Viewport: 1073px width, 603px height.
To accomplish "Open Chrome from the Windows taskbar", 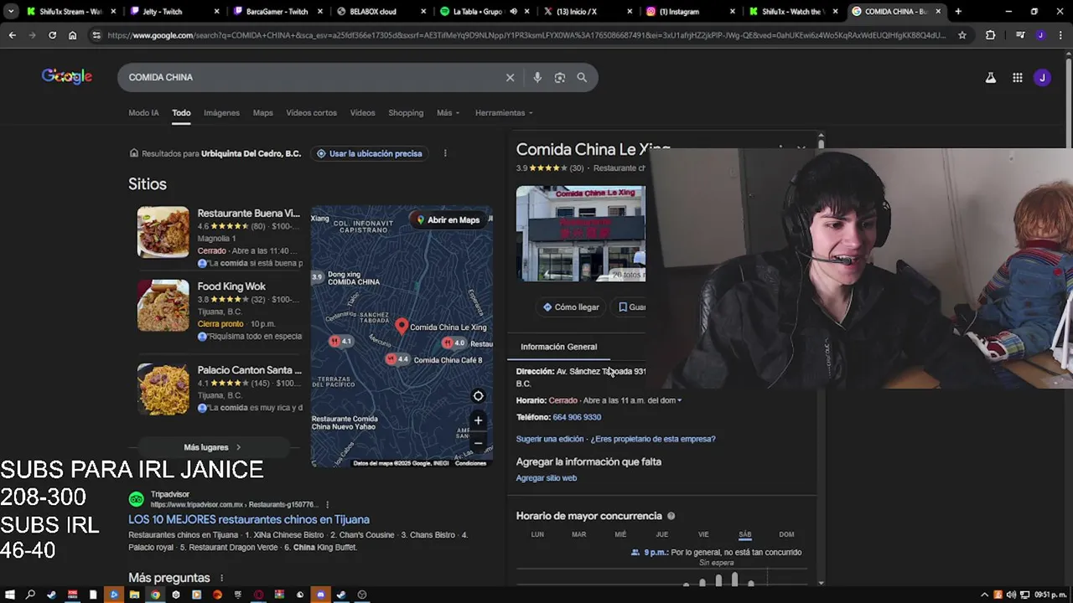I will 155,595.
